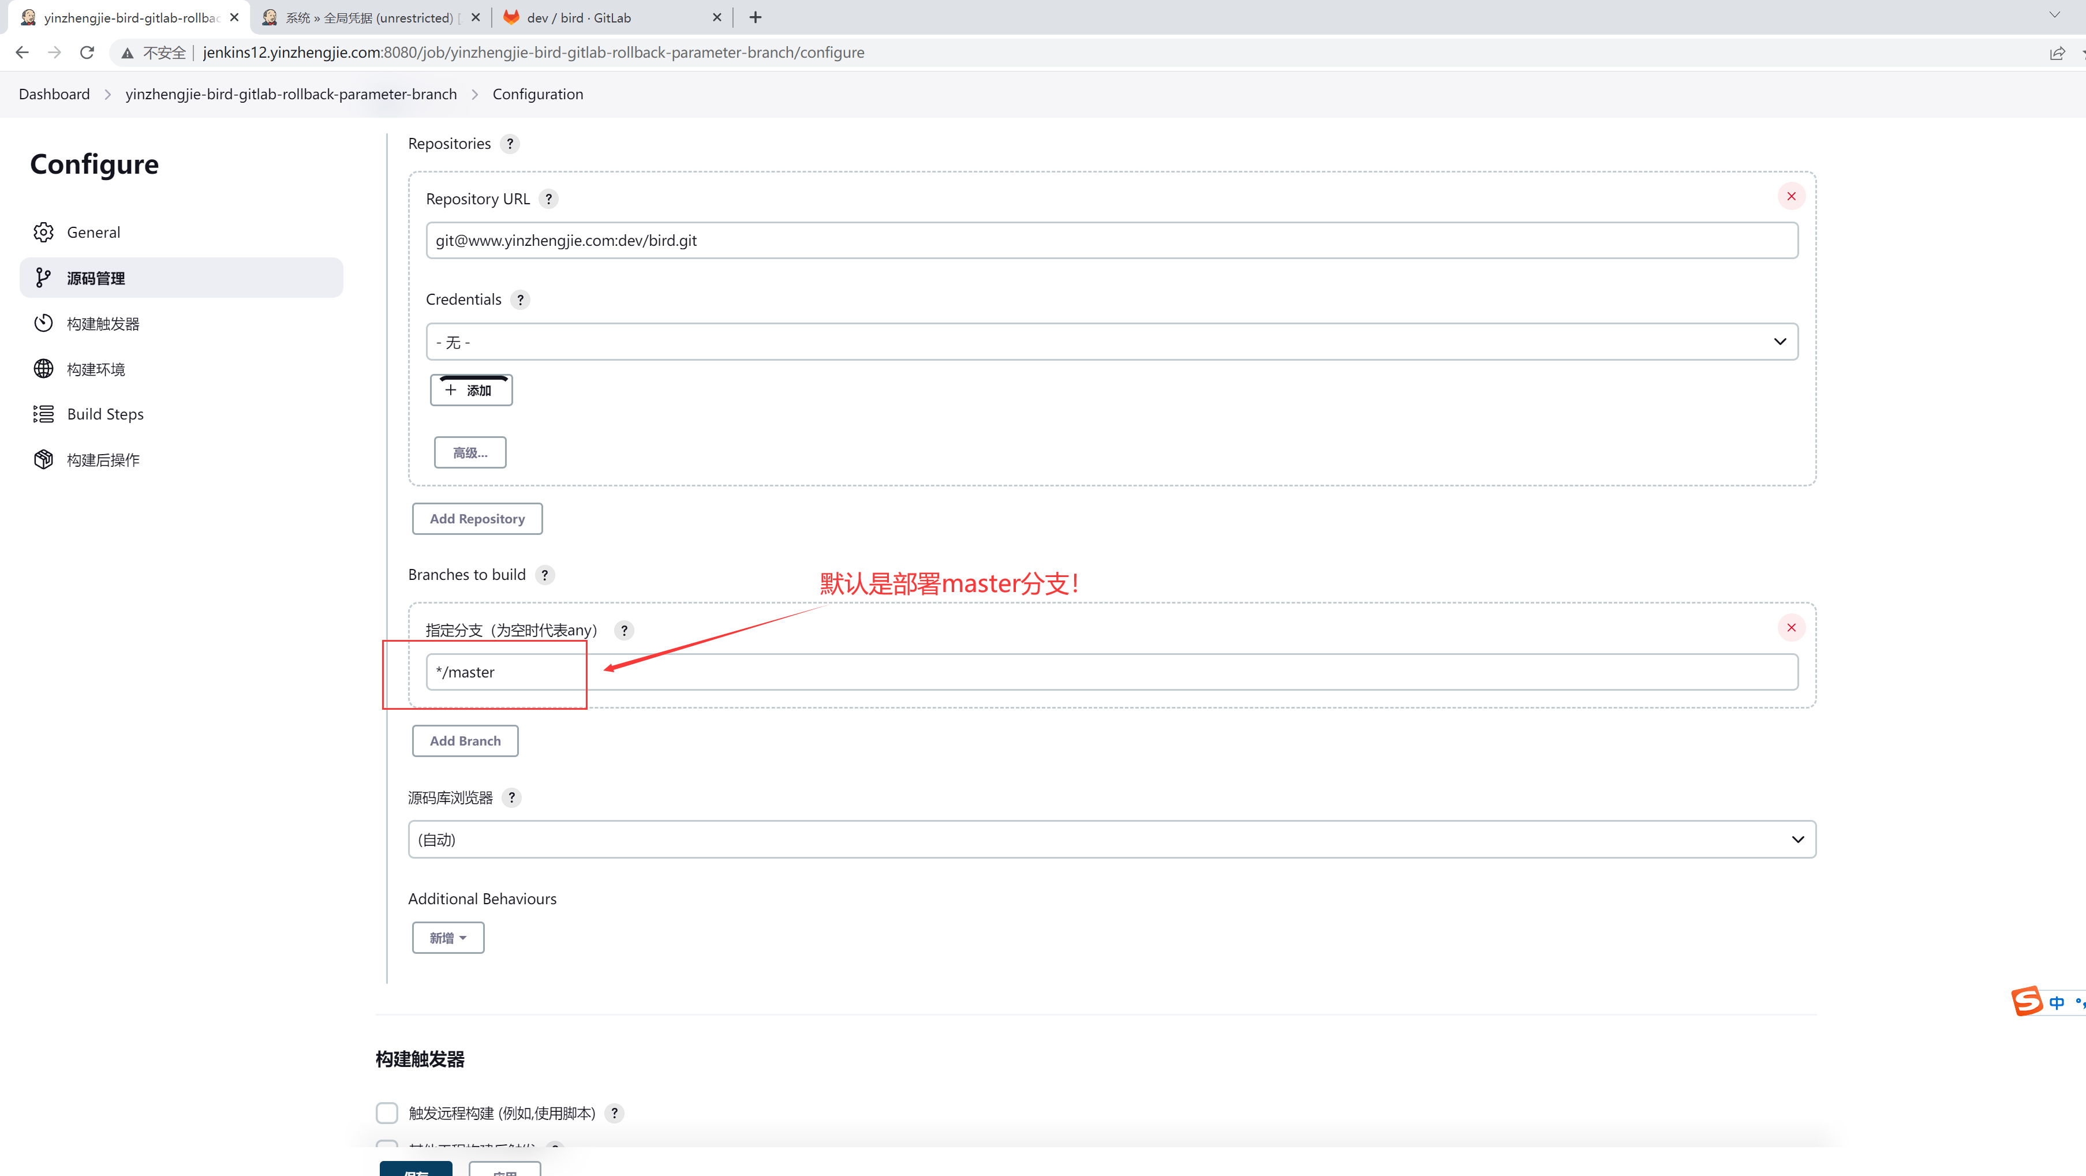
Task: Click into the Repository URL input field
Action: [x=1111, y=241]
